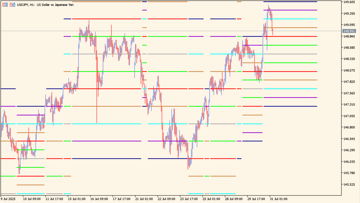Click the 145.780 price scale label
Image resolution: width=360 pixels, height=203 pixels.
349,173
